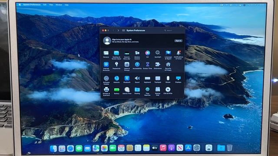This screenshot has height=156, width=278.
Task: Open Reminders from the Dock
Action: click(x=138, y=148)
